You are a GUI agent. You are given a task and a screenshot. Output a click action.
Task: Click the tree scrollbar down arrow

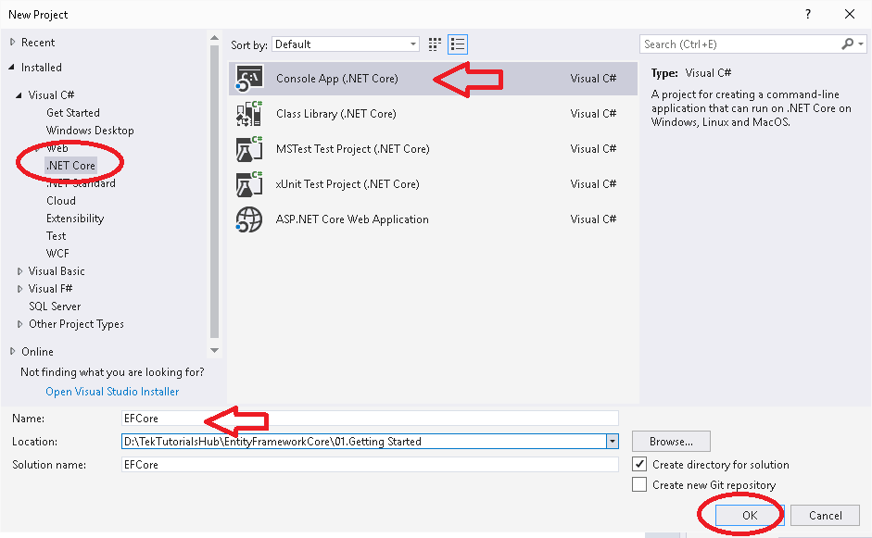point(214,351)
